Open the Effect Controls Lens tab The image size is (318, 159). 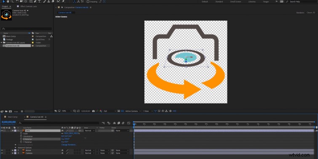(x=28, y=6)
